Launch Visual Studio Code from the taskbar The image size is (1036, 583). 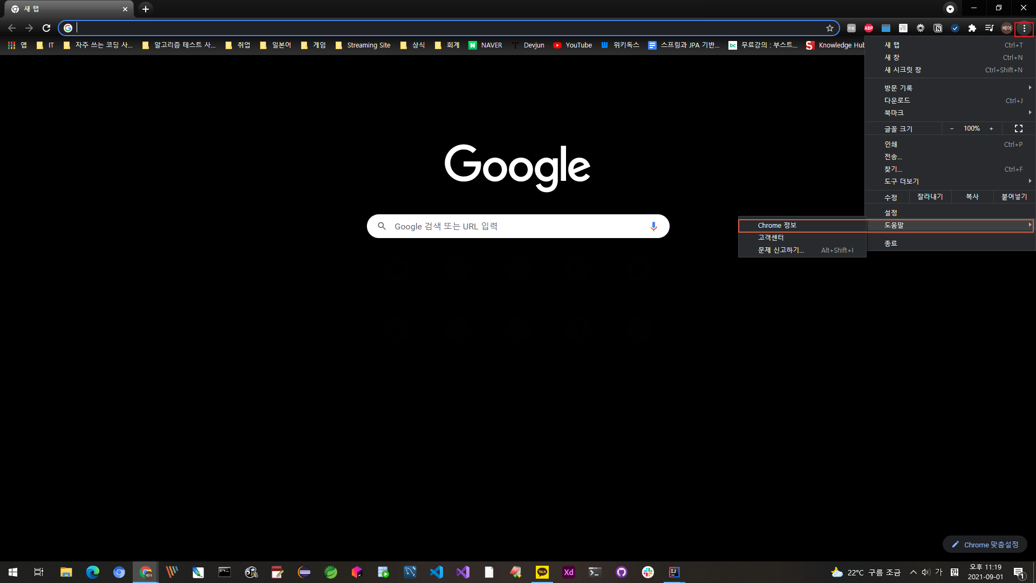coord(436,572)
